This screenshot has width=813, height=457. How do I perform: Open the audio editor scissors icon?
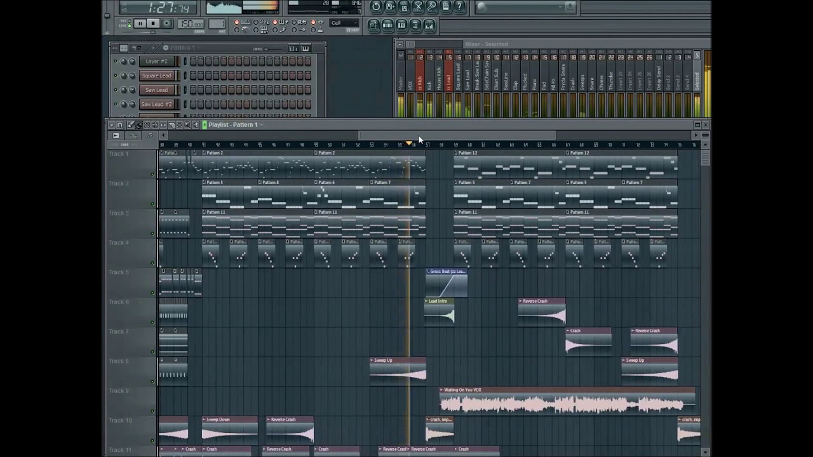[418, 6]
